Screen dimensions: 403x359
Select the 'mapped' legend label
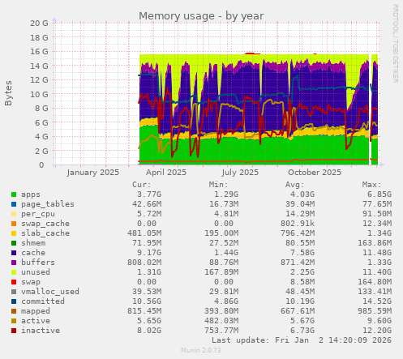[x=36, y=311]
